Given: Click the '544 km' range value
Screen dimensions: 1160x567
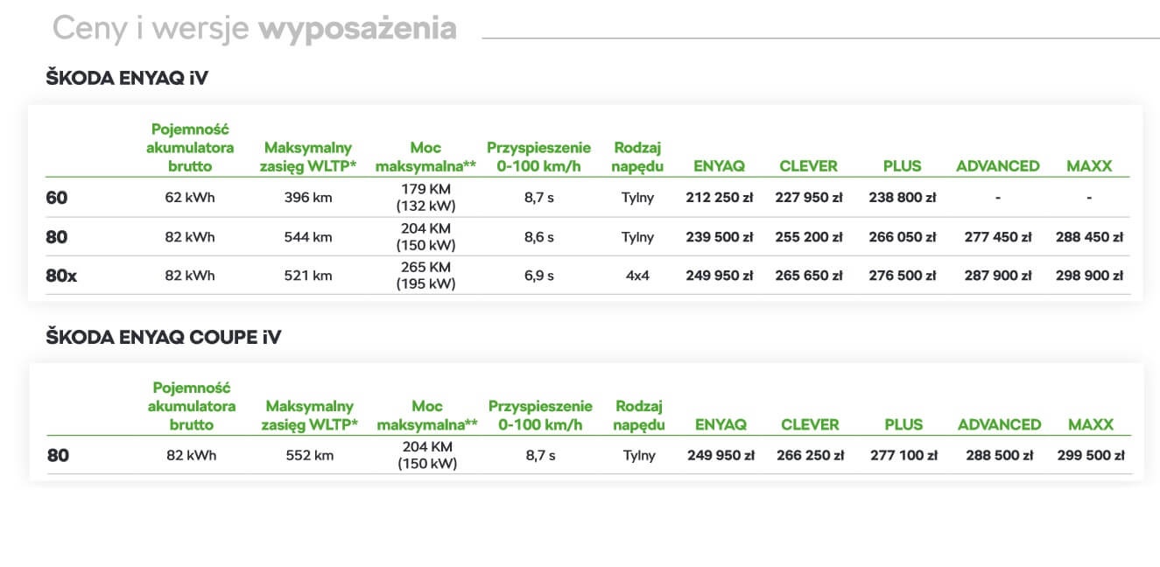Looking at the screenshot, I should click(308, 236).
